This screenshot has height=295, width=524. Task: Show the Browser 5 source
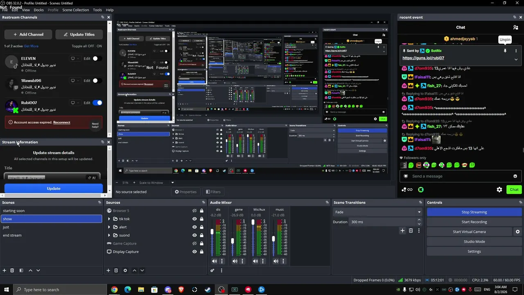tap(194, 211)
